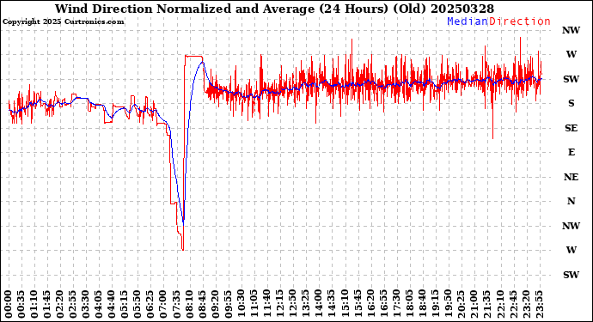
Task: Click the bottommost 'SW' axis label
Action: (571, 275)
